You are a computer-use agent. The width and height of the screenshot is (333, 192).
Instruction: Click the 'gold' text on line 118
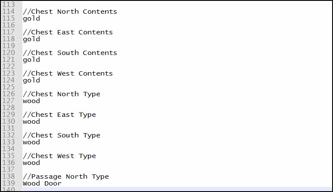(31, 40)
